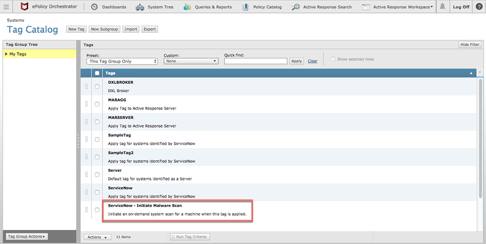Grab the drag handle for ServiceNow row
Screen dimensions: 486x244
click(86, 192)
